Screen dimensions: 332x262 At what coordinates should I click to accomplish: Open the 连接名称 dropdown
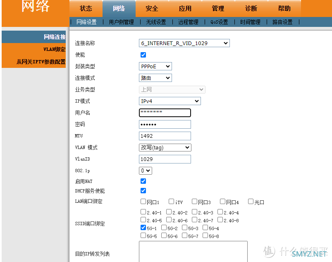(x=184, y=43)
